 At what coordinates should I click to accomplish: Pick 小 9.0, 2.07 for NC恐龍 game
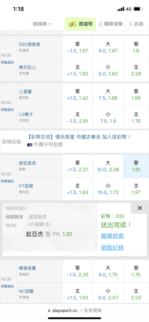108,294
